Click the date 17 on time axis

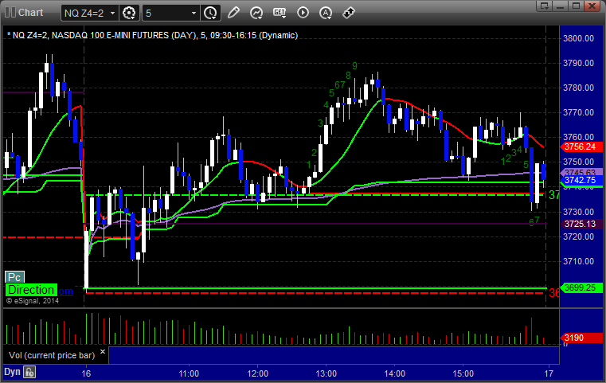pyautogui.click(x=549, y=373)
